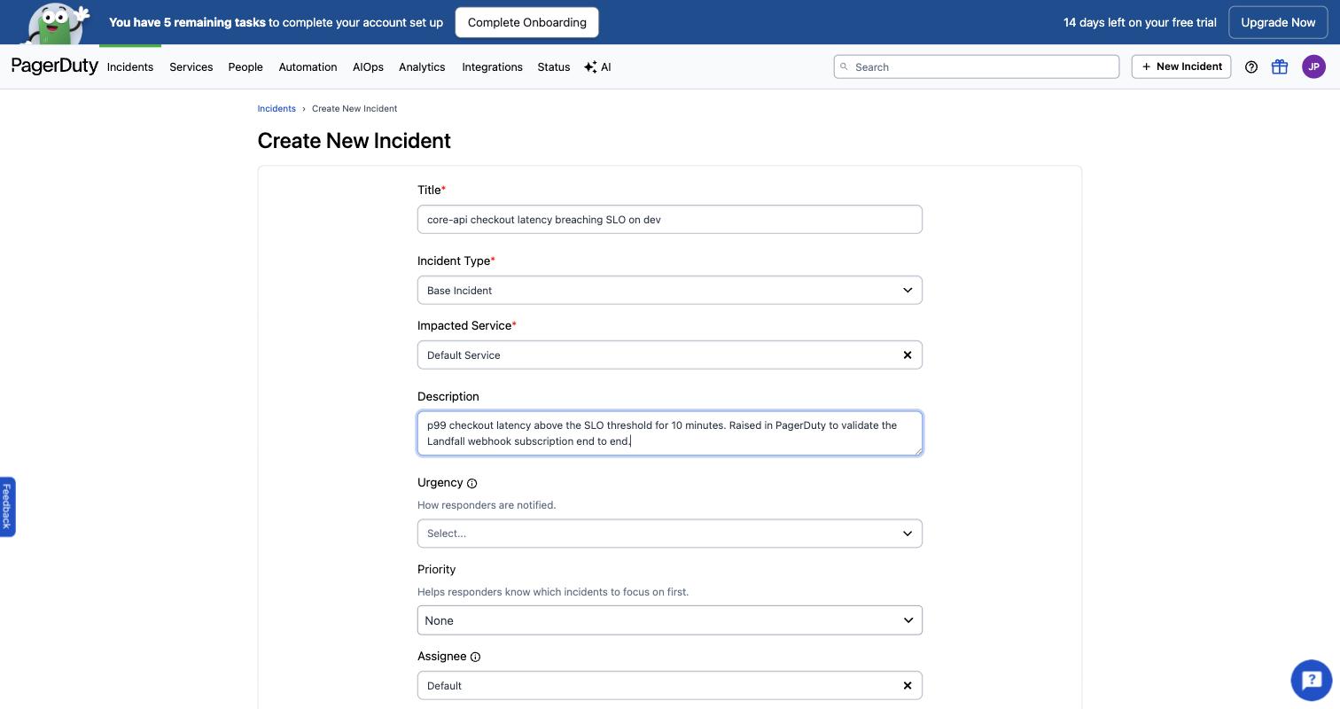Viewport: 1340px width, 709px height.
Task: Show the Urgency info tooltip icon
Action: coord(472,483)
